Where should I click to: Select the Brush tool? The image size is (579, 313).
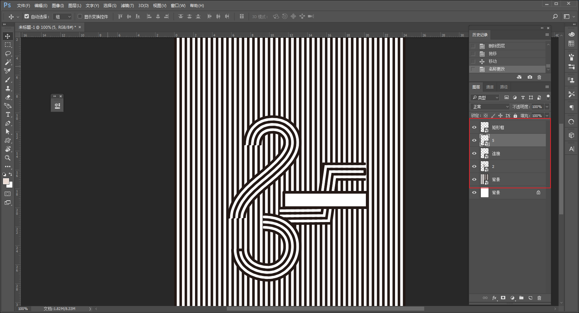click(8, 80)
